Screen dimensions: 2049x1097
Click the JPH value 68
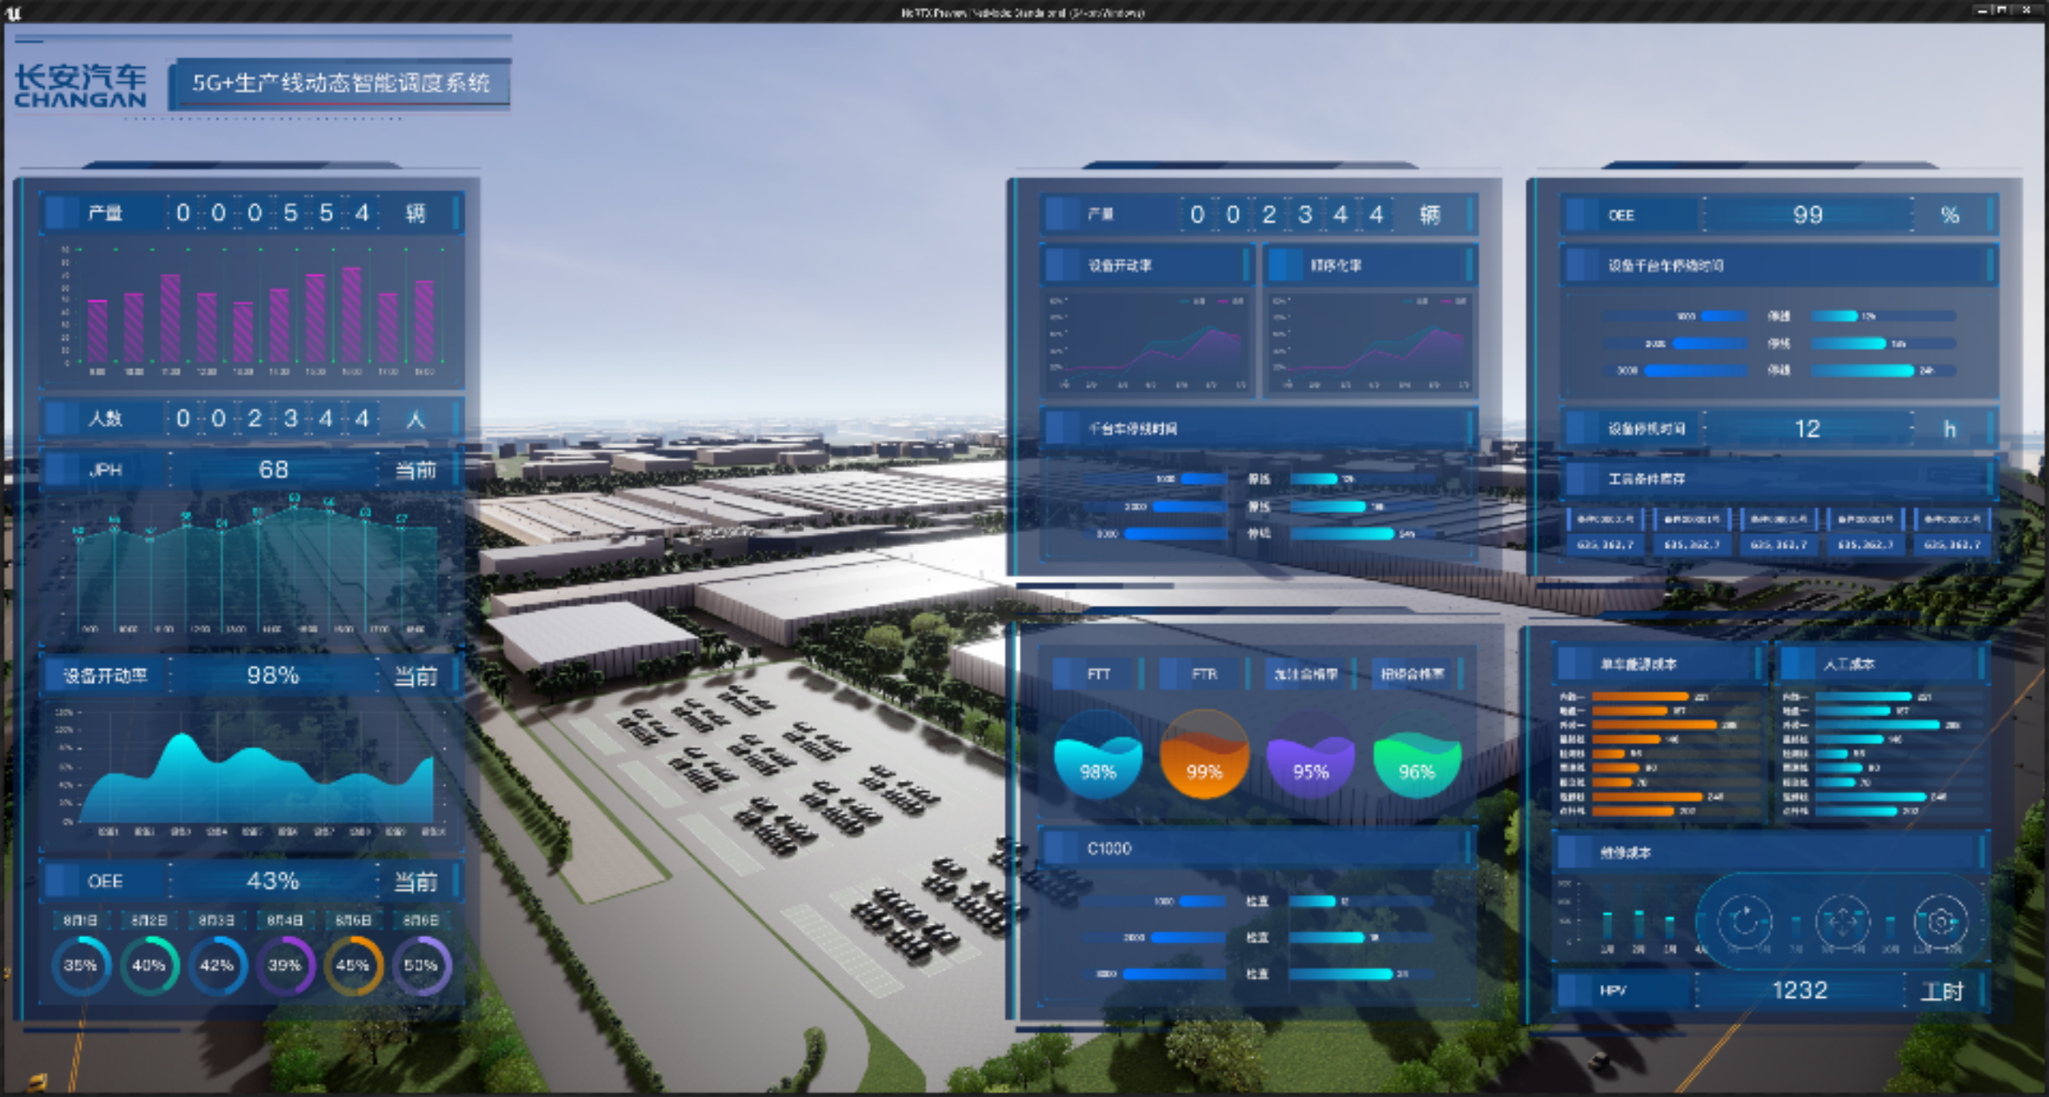coord(274,470)
